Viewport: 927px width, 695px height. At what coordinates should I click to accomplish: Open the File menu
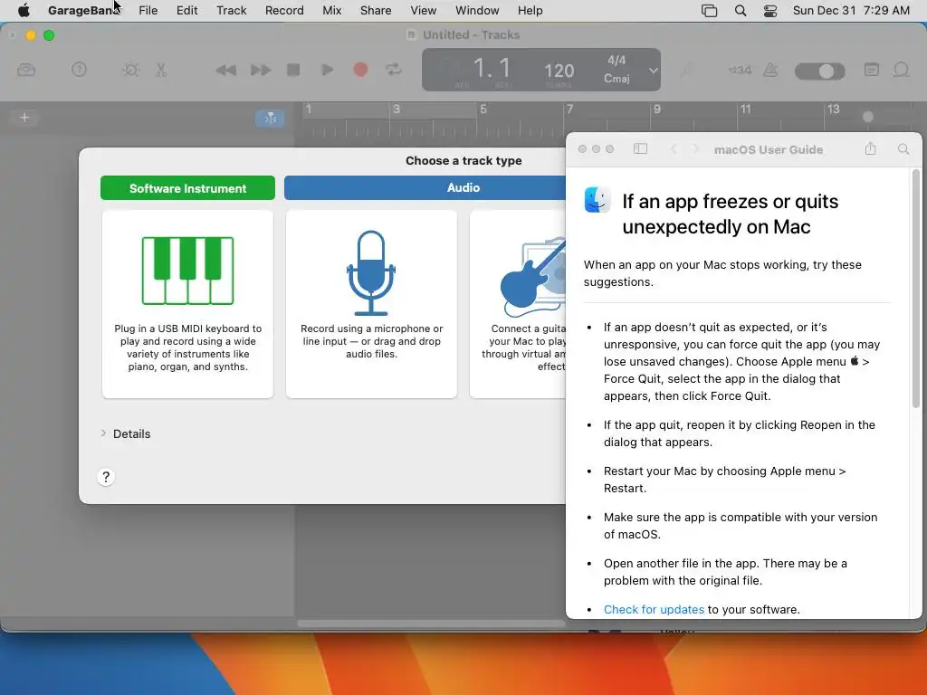[148, 10]
